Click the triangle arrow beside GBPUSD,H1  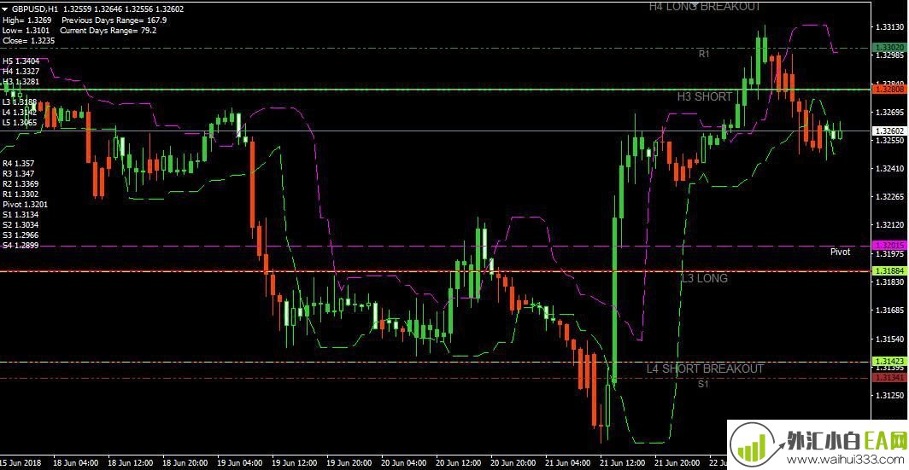point(6,9)
